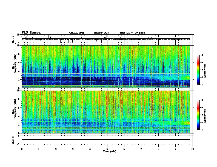Click the "2" kHz tick on ch.2 spectrogram
Screen dimensions: 217x167
[x=19, y=125]
